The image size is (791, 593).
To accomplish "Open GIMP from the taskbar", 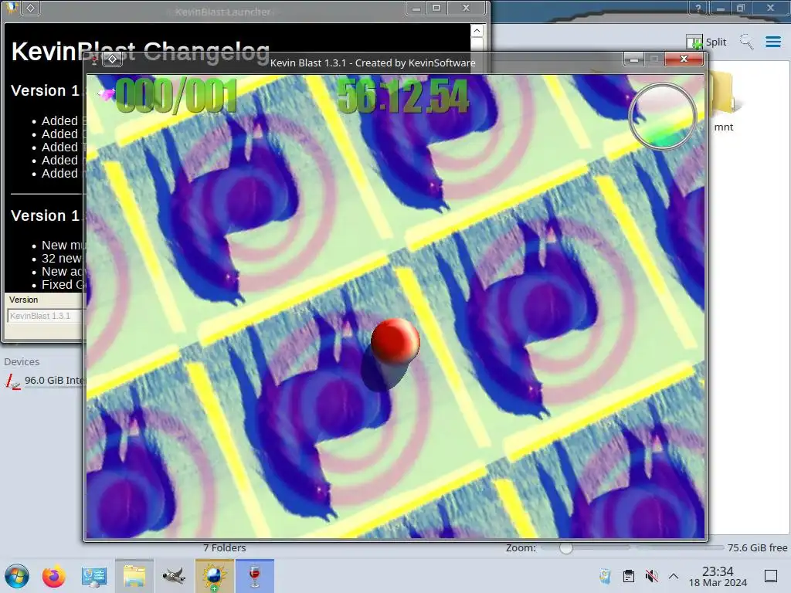I will click(174, 576).
